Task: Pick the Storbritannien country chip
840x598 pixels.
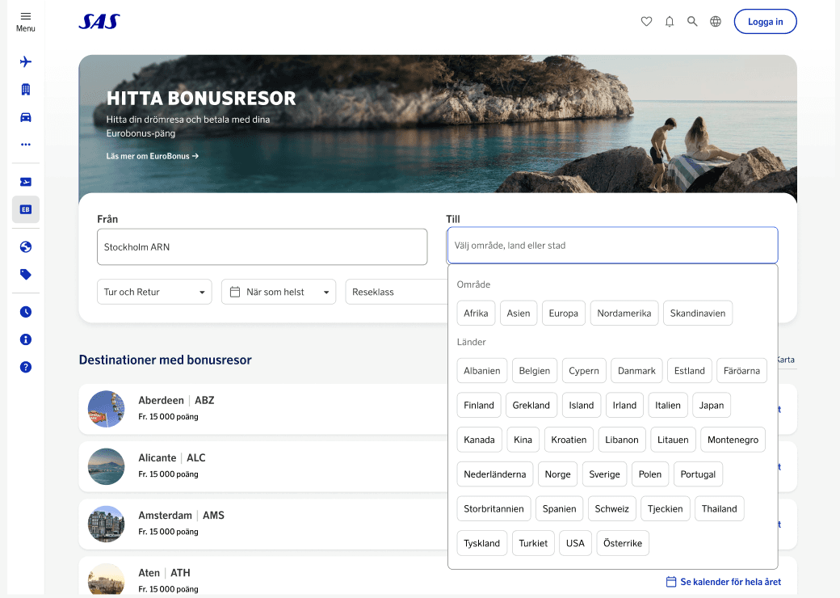Action: 494,509
